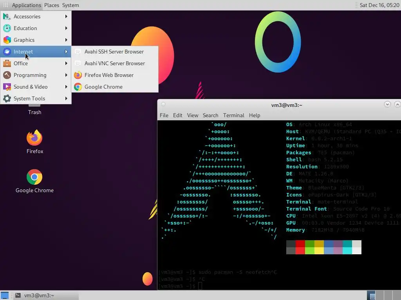Open the Terminal menu in terminal window
The image size is (401, 300).
click(233, 115)
